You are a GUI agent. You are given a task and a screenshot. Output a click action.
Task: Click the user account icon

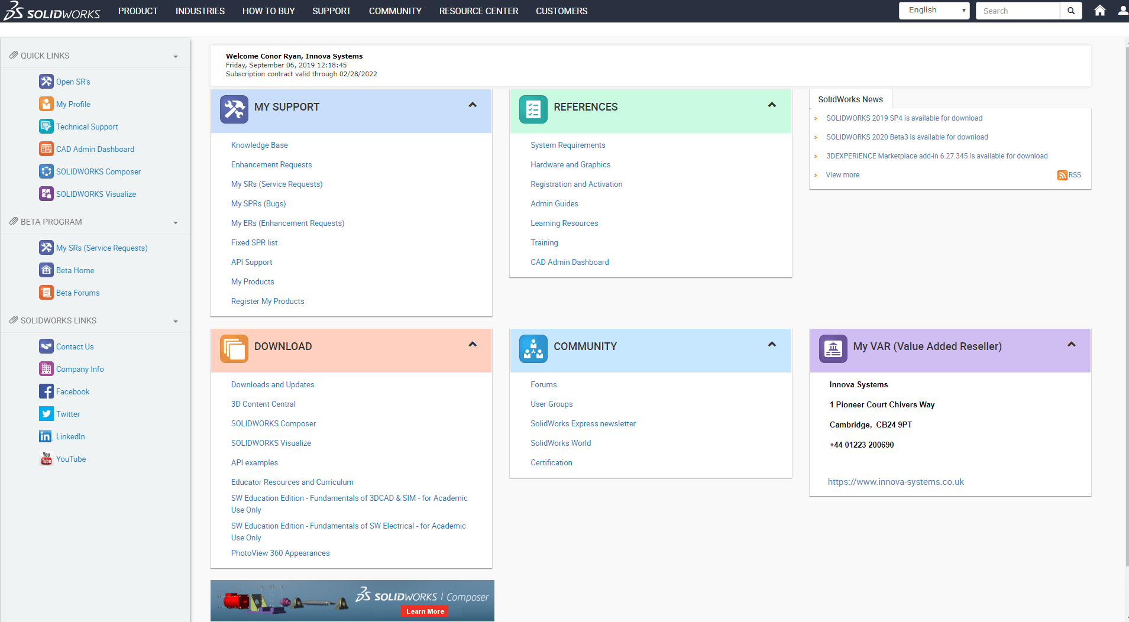pyautogui.click(x=1122, y=11)
